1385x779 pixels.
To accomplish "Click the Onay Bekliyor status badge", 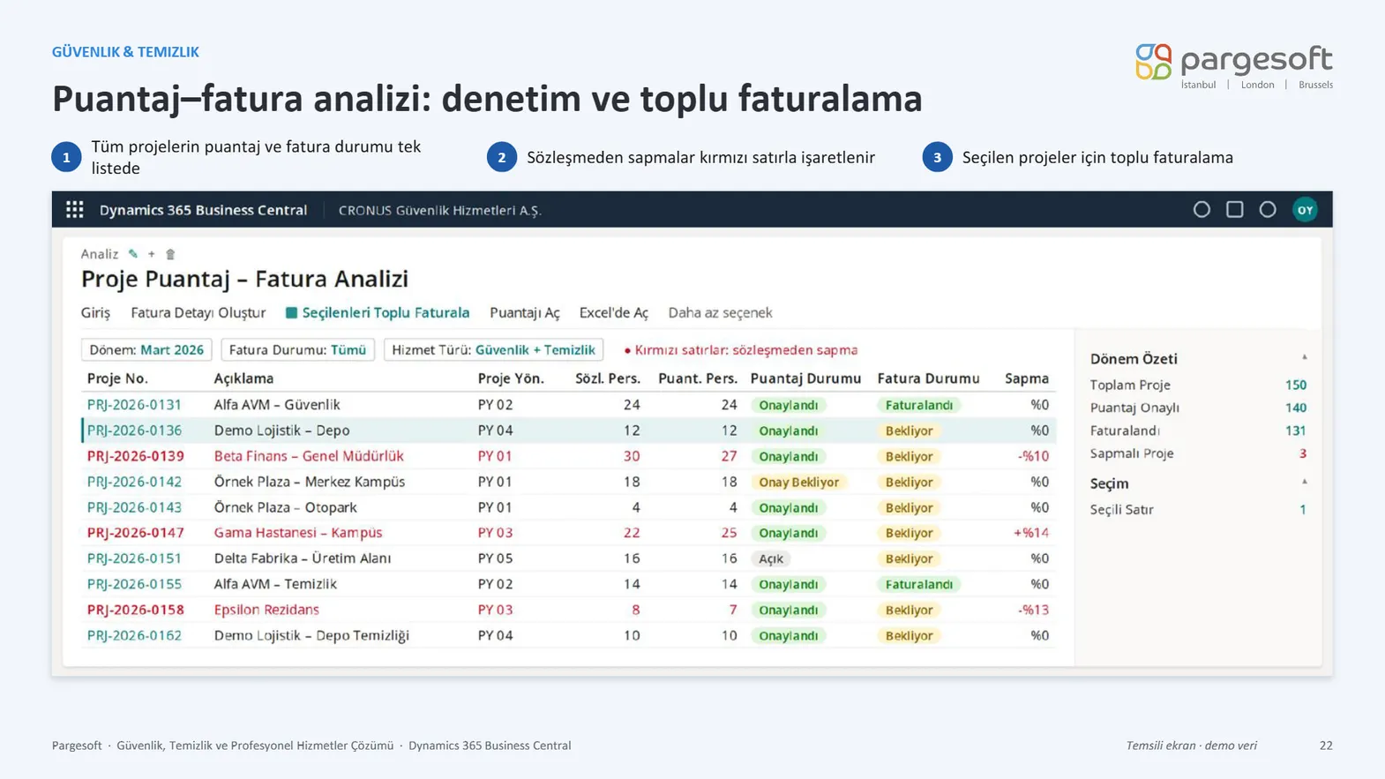I will pyautogui.click(x=799, y=483).
